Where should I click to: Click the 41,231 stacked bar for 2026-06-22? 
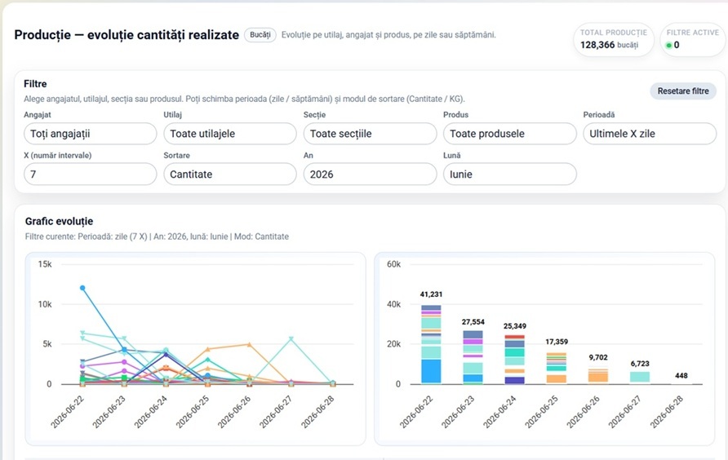[x=431, y=344]
